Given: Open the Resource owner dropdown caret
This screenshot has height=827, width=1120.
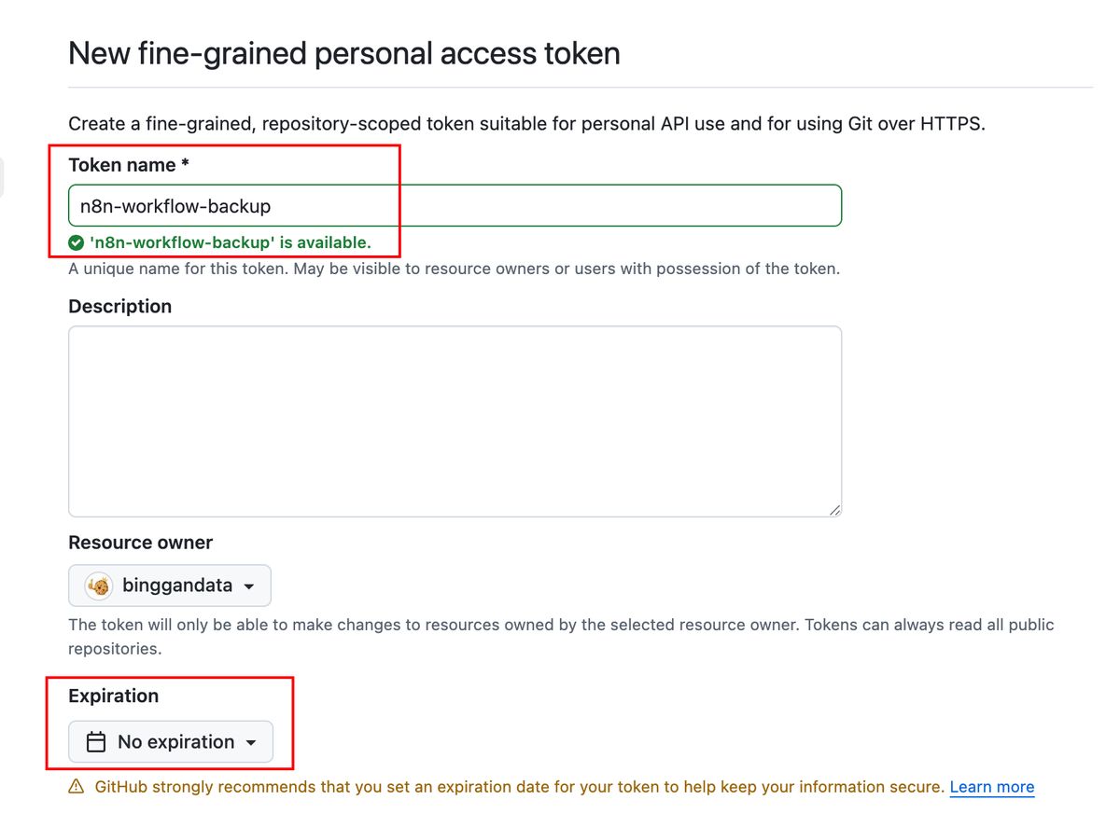Looking at the screenshot, I should click(x=249, y=587).
